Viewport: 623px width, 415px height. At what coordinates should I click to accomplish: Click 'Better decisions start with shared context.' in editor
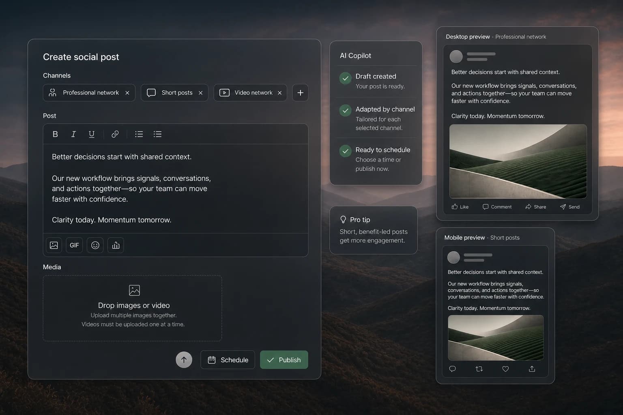click(122, 157)
